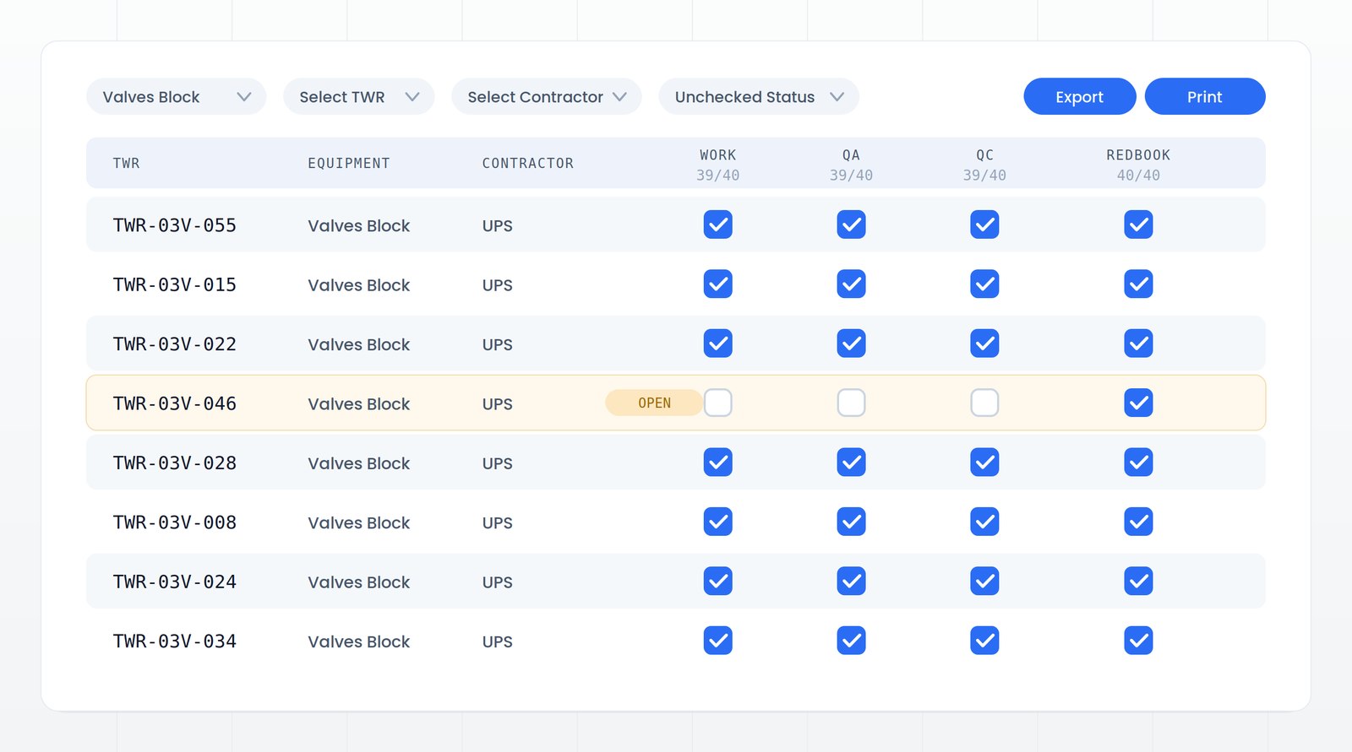This screenshot has width=1352, height=752.
Task: Select the TWR-03V-024 row ID
Action: pos(175,582)
